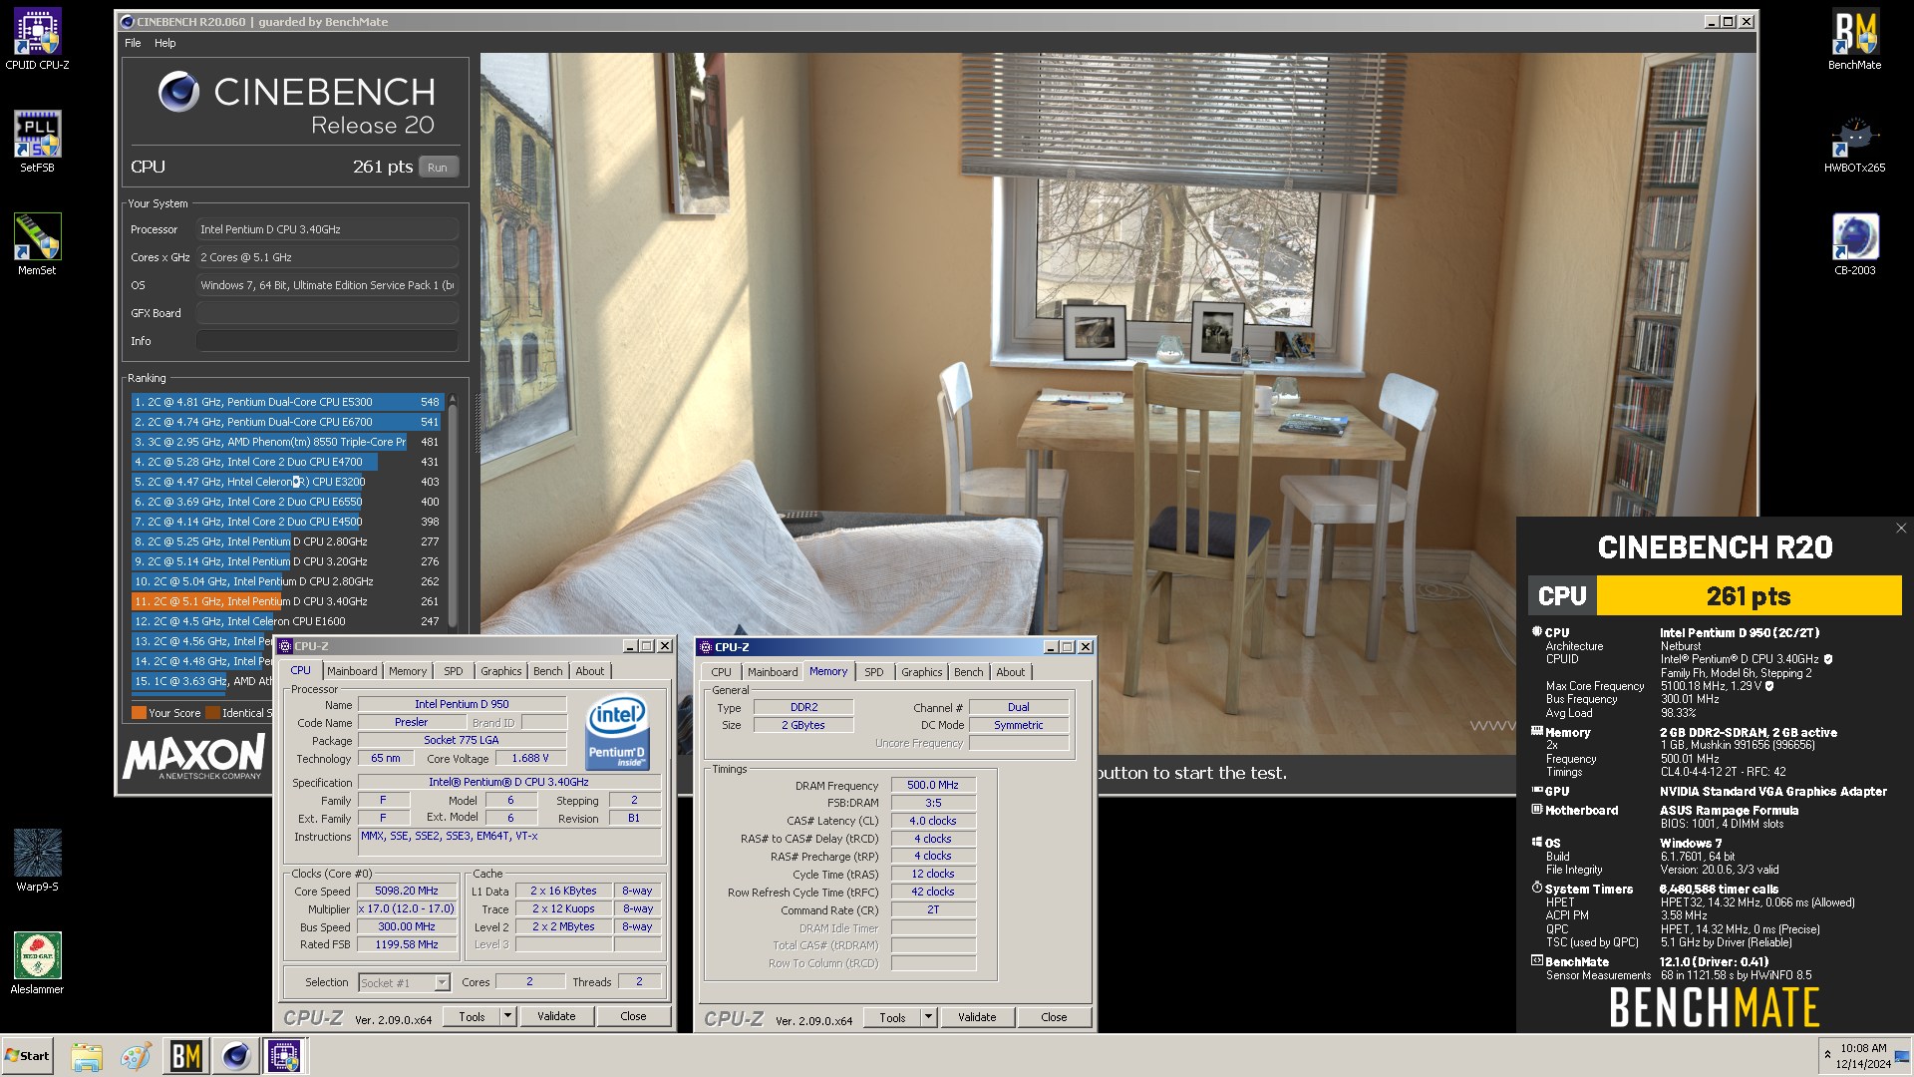The image size is (1914, 1077).
Task: Close the BenchMate result overlay
Action: 1901,529
